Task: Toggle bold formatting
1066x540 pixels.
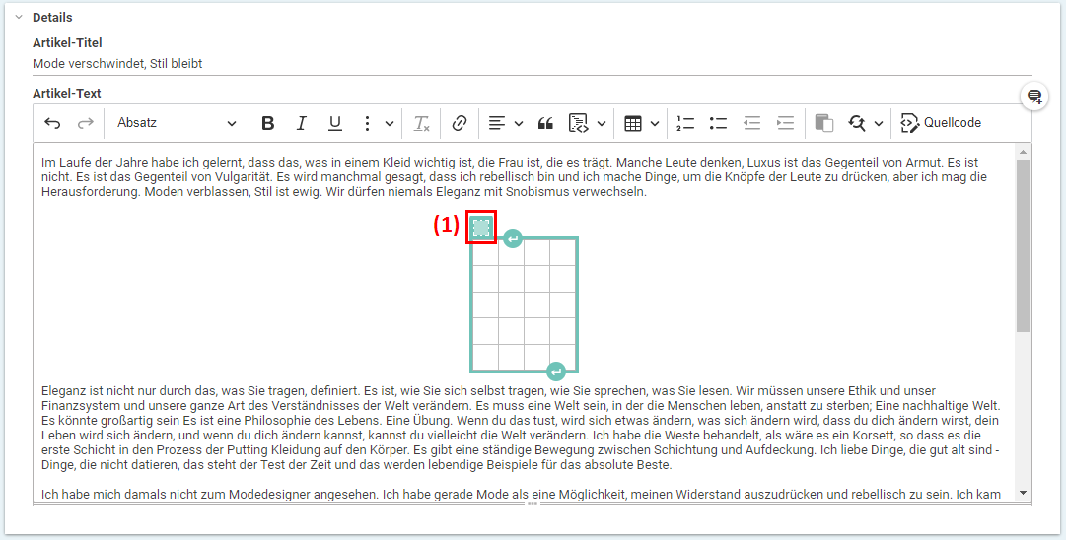Action: tap(268, 123)
